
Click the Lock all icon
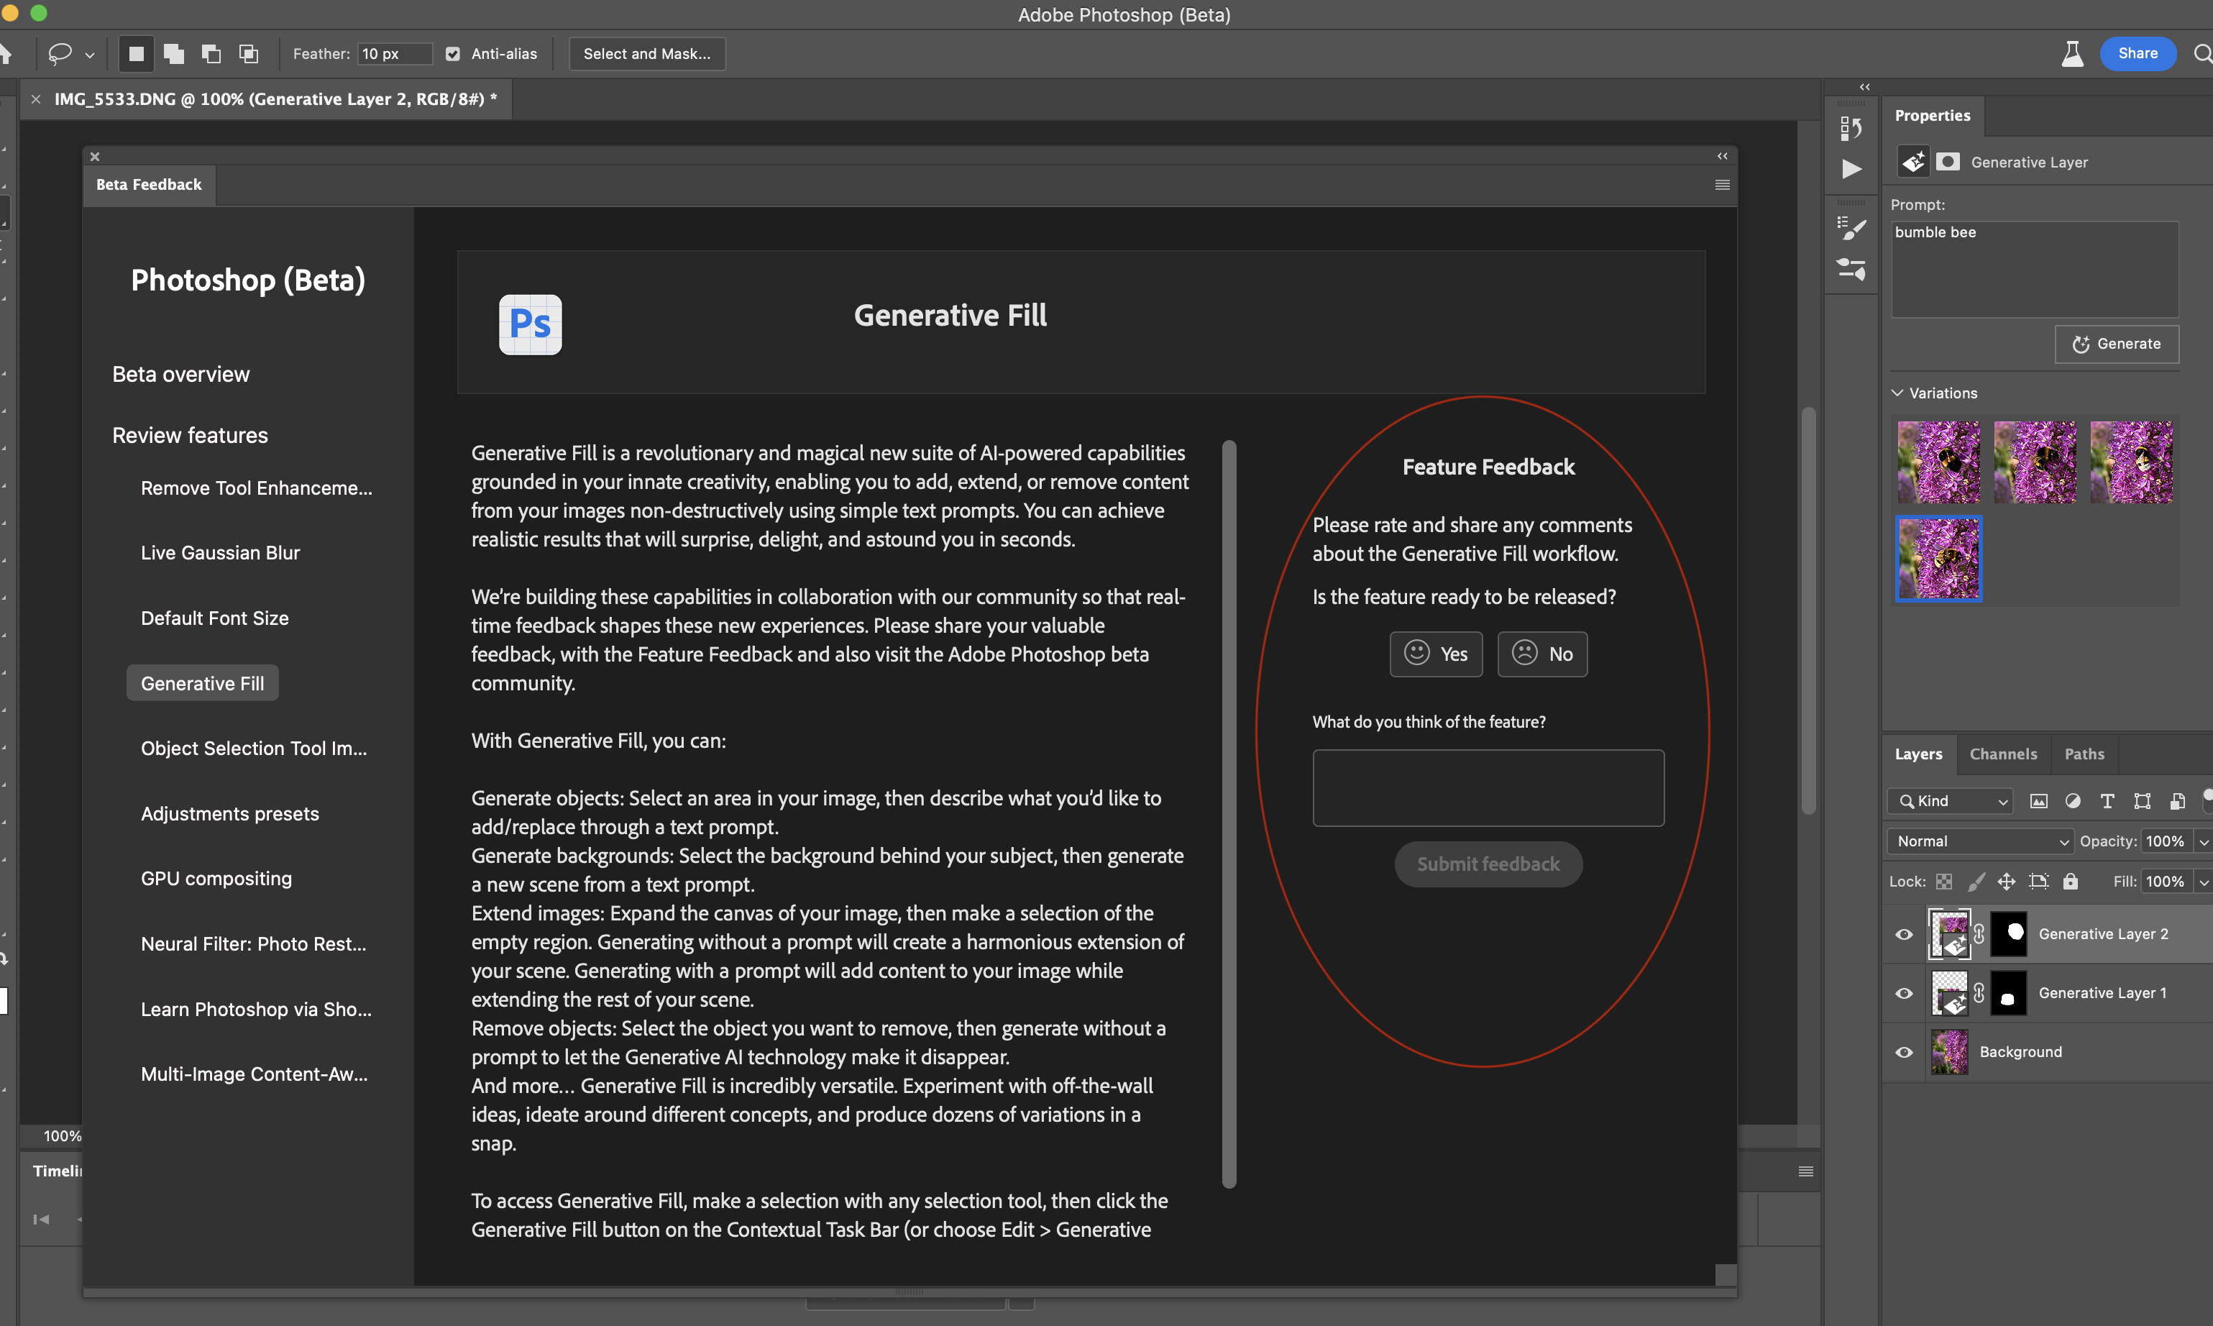[x=2071, y=881]
